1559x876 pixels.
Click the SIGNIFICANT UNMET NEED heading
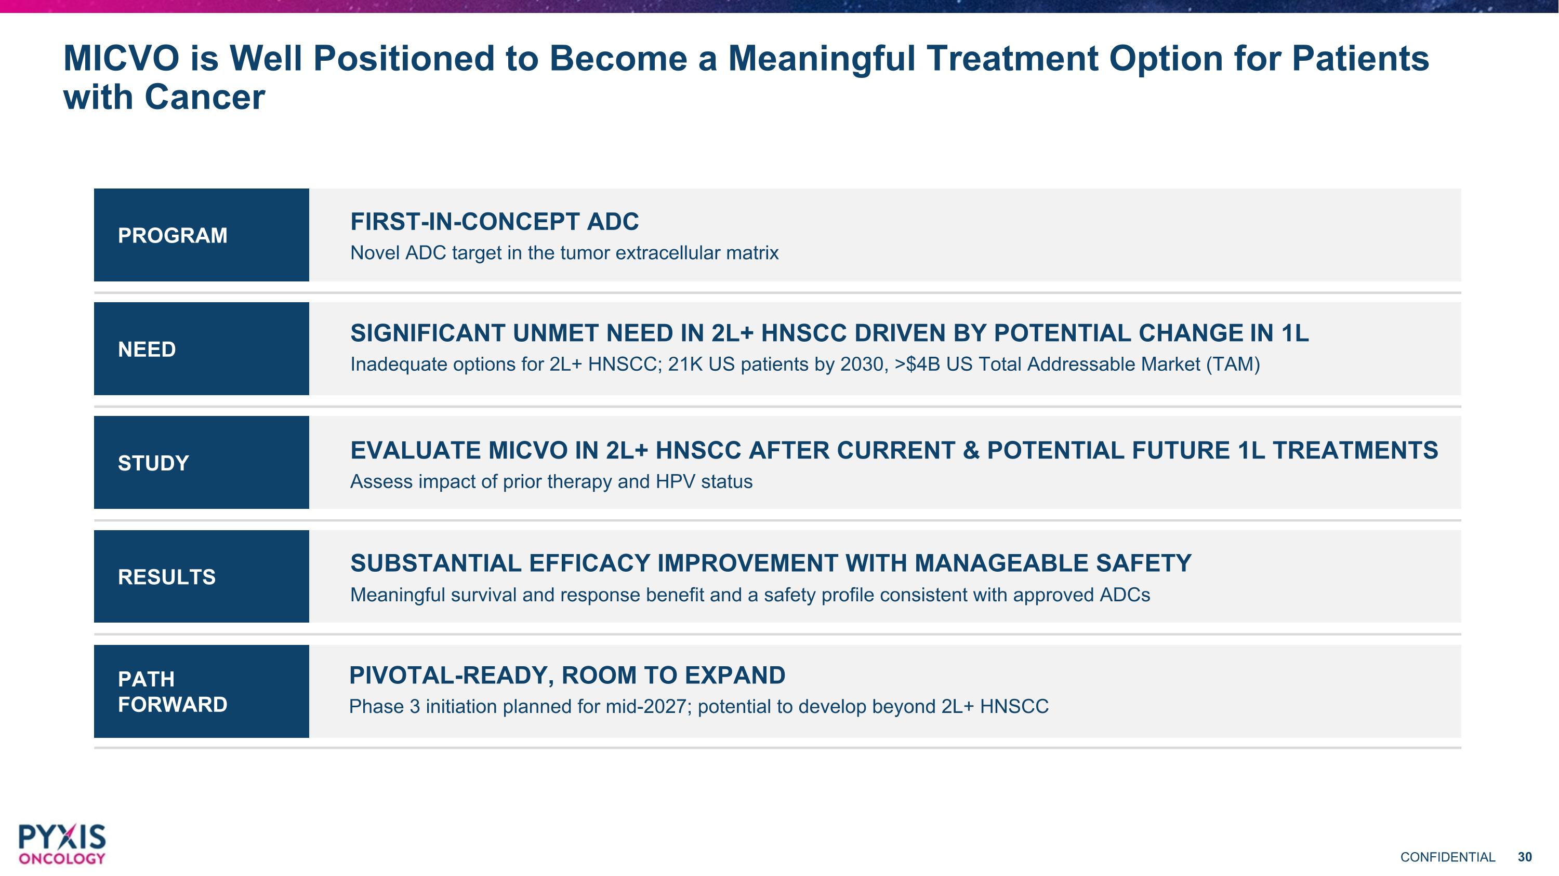(x=830, y=333)
